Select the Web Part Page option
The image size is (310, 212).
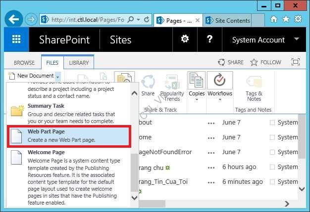tap(68, 135)
